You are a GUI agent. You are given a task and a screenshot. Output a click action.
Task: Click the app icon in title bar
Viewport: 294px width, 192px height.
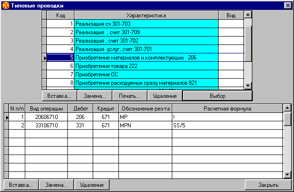click(x=5, y=5)
